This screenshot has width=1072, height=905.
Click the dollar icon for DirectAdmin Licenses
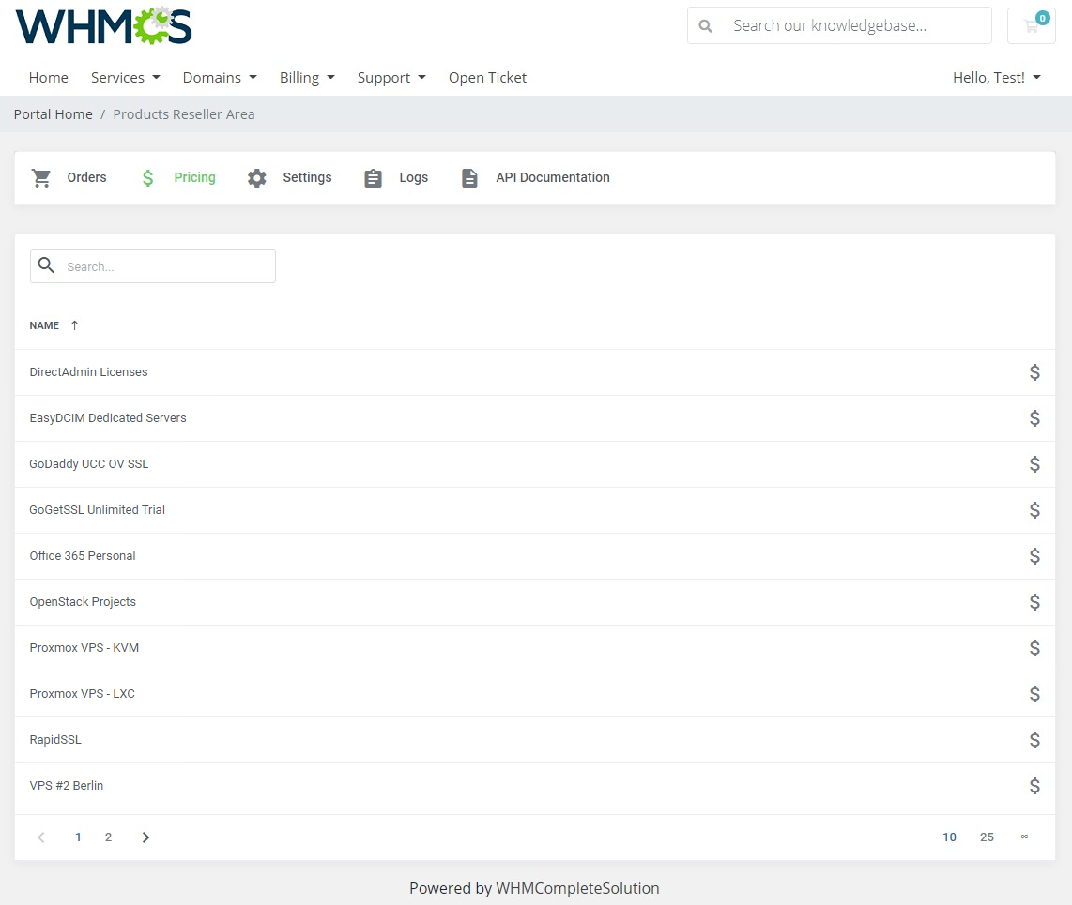point(1035,371)
